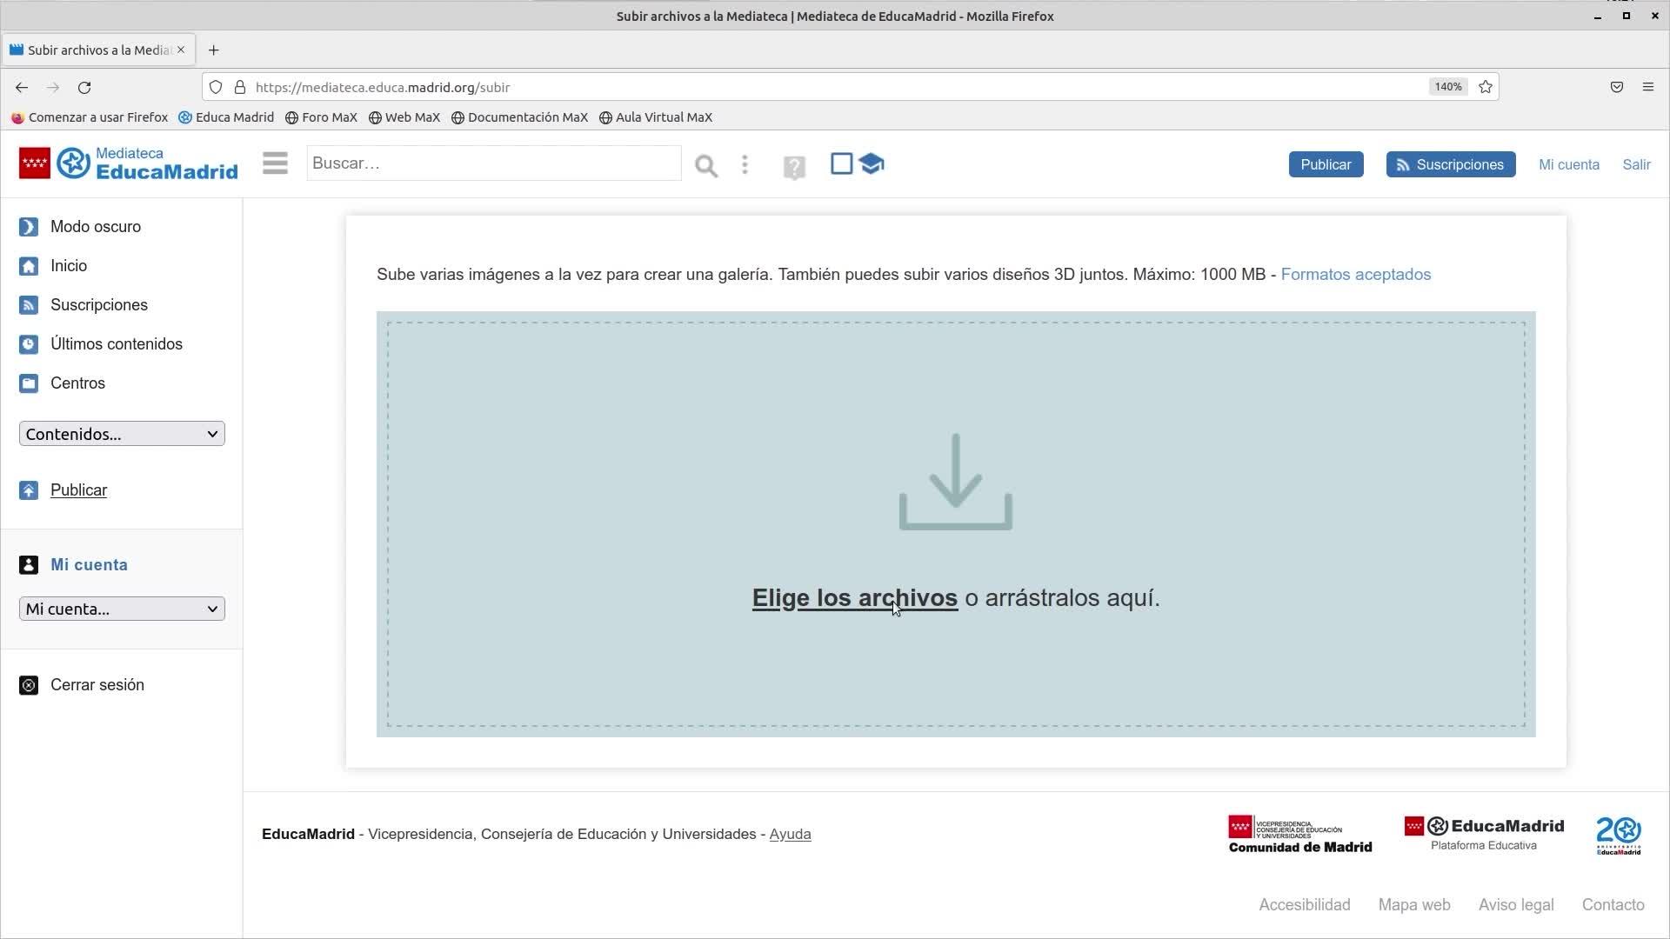Viewport: 1670px width, 939px height.
Task: Click the Últimos contenidos clock icon
Action: (x=29, y=344)
